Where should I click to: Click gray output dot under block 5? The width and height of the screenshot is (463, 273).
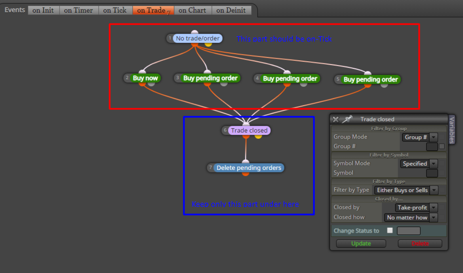[x=384, y=85]
